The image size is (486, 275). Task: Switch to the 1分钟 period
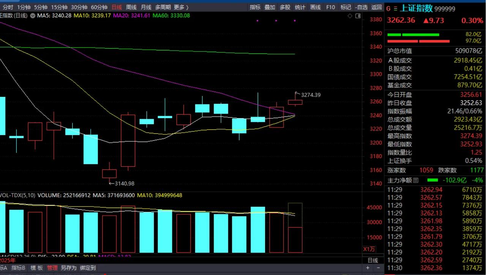[24, 7]
